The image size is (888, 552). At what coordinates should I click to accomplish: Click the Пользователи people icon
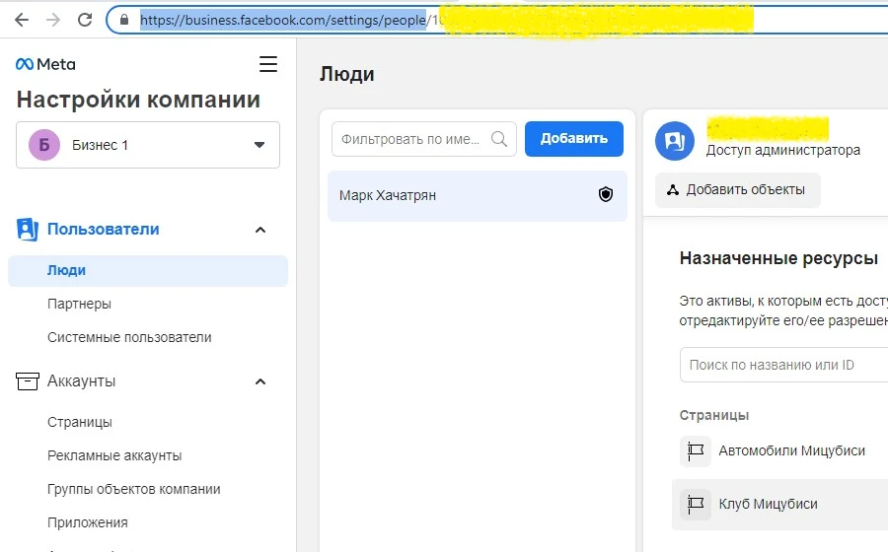point(28,230)
